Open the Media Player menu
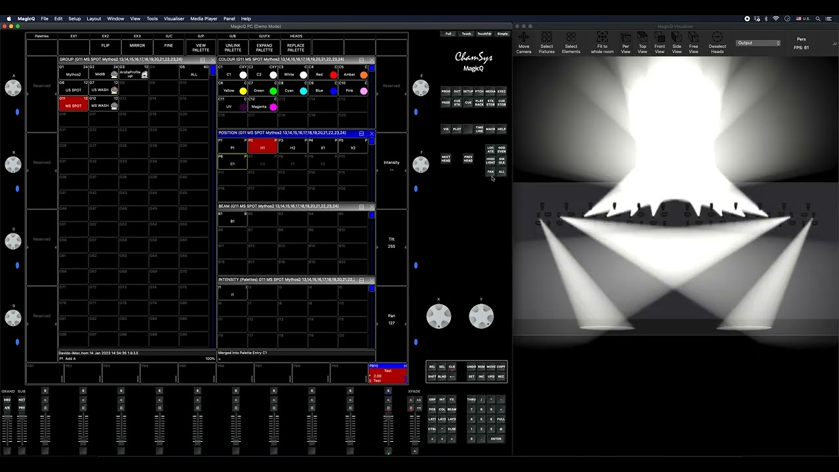 click(204, 19)
